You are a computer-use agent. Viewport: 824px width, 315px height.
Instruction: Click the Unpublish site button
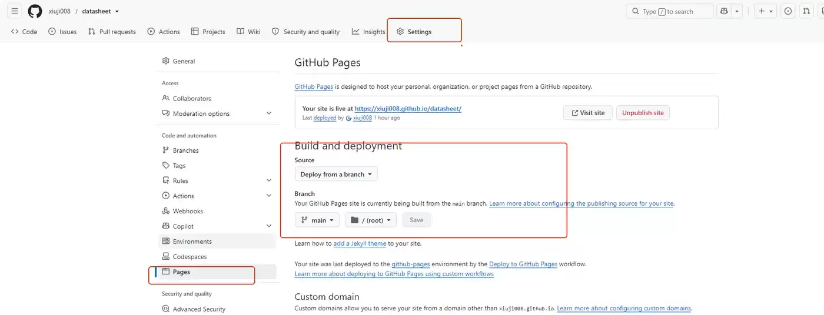[643, 113]
